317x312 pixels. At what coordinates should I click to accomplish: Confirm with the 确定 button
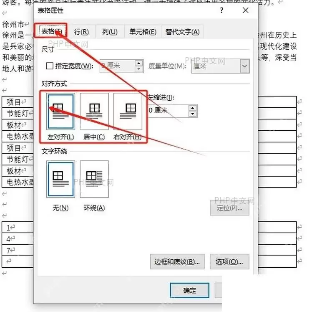coord(190,291)
